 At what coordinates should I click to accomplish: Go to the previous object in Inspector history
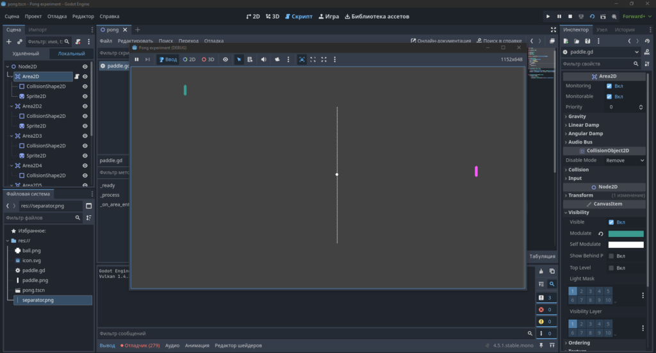(629, 41)
